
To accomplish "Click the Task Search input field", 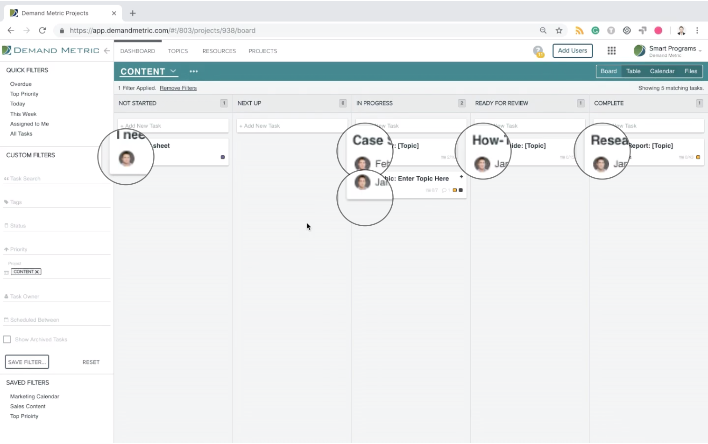I will point(57,179).
